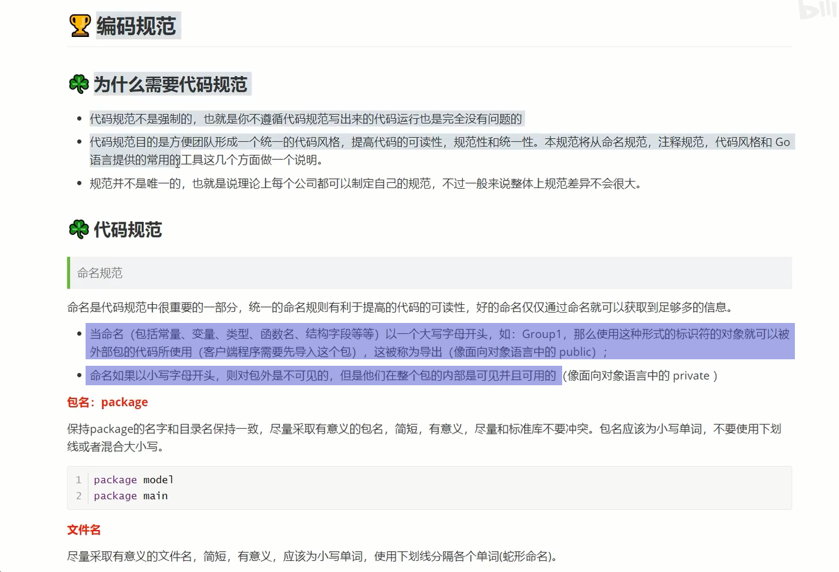
Task: Click the 命名规范 quote block
Action: 430,273
